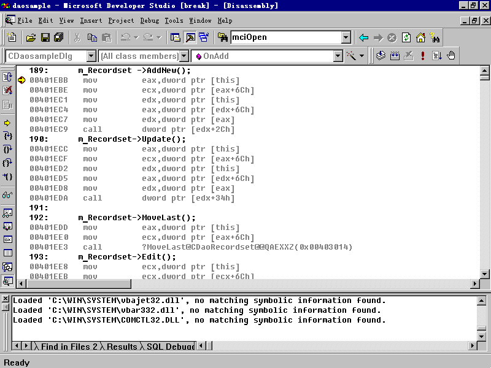Click the Restart debugger icon
This screenshot has height=368, width=491.
7,77
